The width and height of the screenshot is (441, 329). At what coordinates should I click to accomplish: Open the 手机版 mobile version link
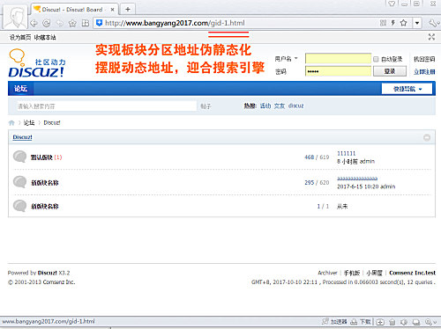(352, 273)
